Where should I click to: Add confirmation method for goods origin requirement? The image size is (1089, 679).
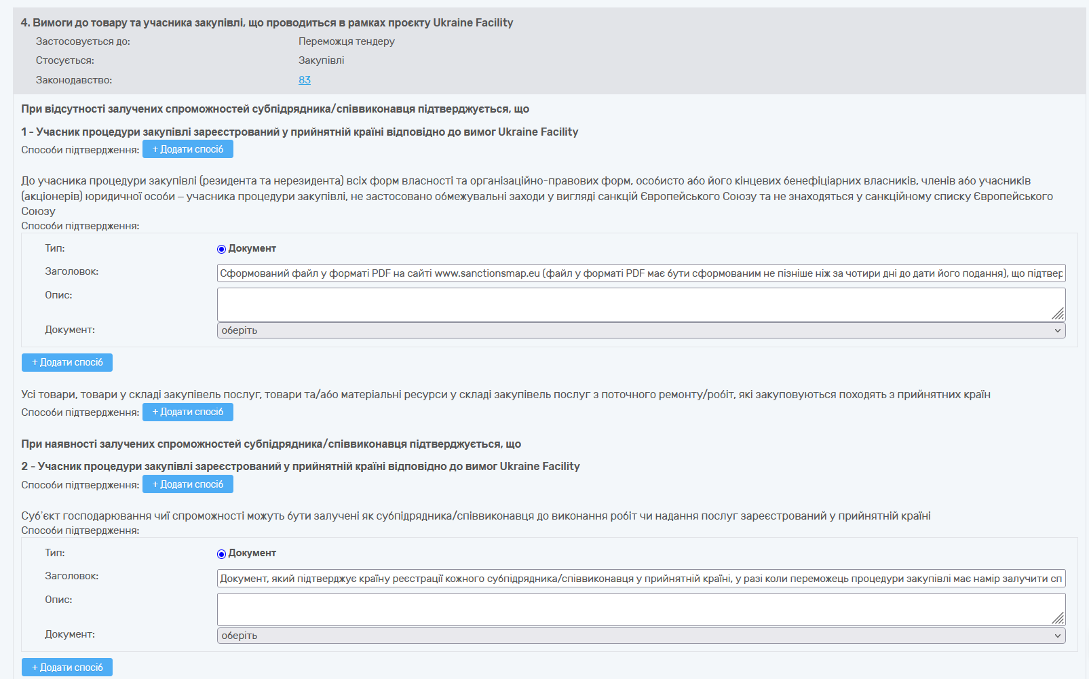[x=188, y=412]
